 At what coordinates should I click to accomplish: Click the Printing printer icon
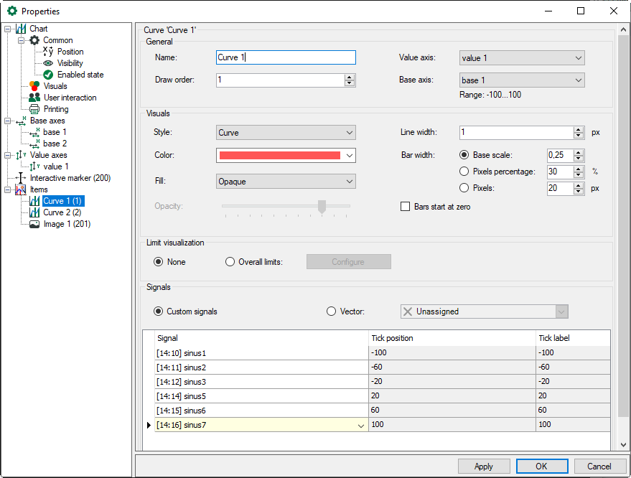click(34, 109)
